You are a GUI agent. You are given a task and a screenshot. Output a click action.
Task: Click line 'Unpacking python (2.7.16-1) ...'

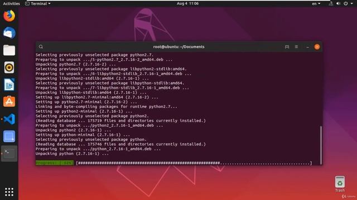pyautogui.click(x=72, y=153)
